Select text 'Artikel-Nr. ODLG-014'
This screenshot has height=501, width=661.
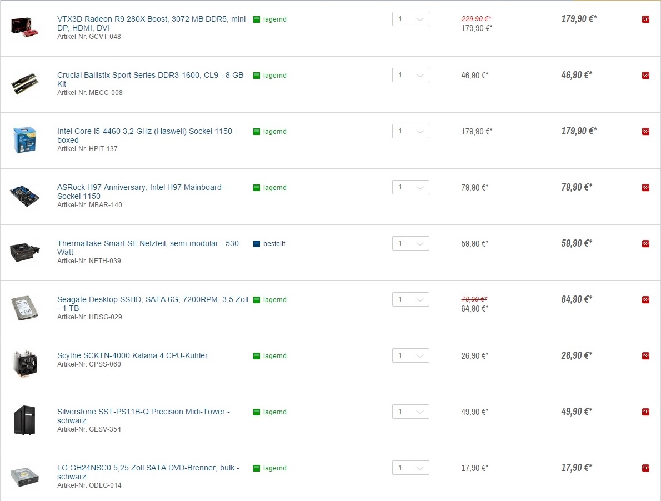[x=89, y=485]
